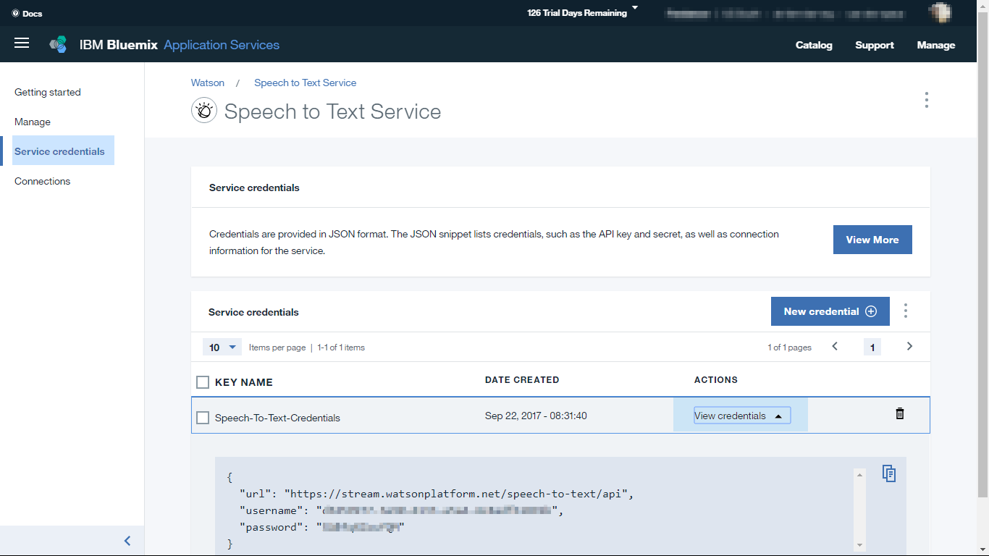The image size is (989, 556).
Task: Click the "1-1 of 1 items" text
Action: pyautogui.click(x=341, y=347)
